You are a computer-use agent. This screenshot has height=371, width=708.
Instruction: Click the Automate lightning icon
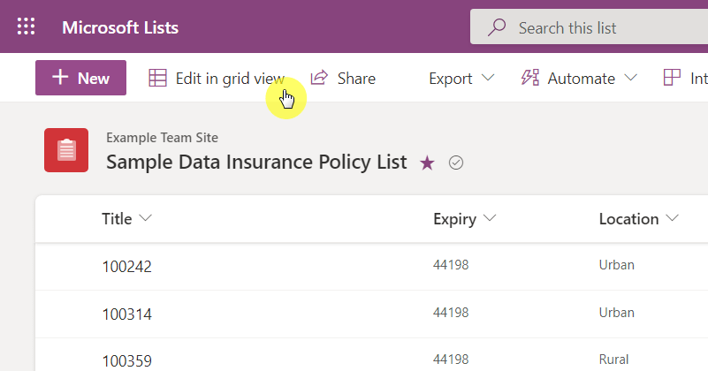tap(530, 78)
